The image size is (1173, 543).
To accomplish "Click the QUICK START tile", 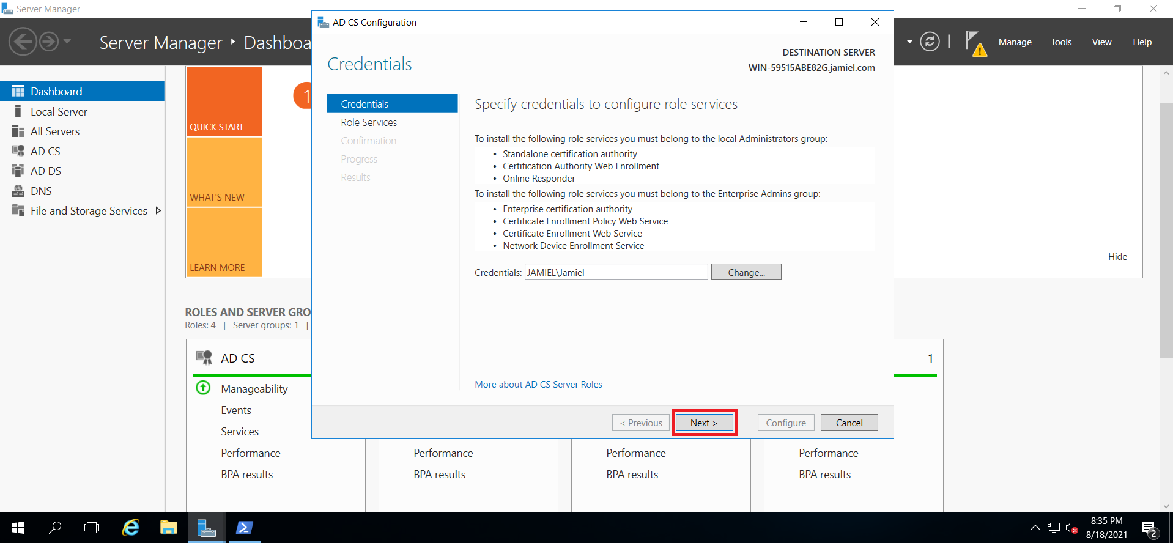I will [224, 102].
